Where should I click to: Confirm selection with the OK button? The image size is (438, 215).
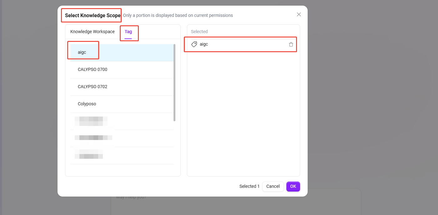pyautogui.click(x=293, y=186)
